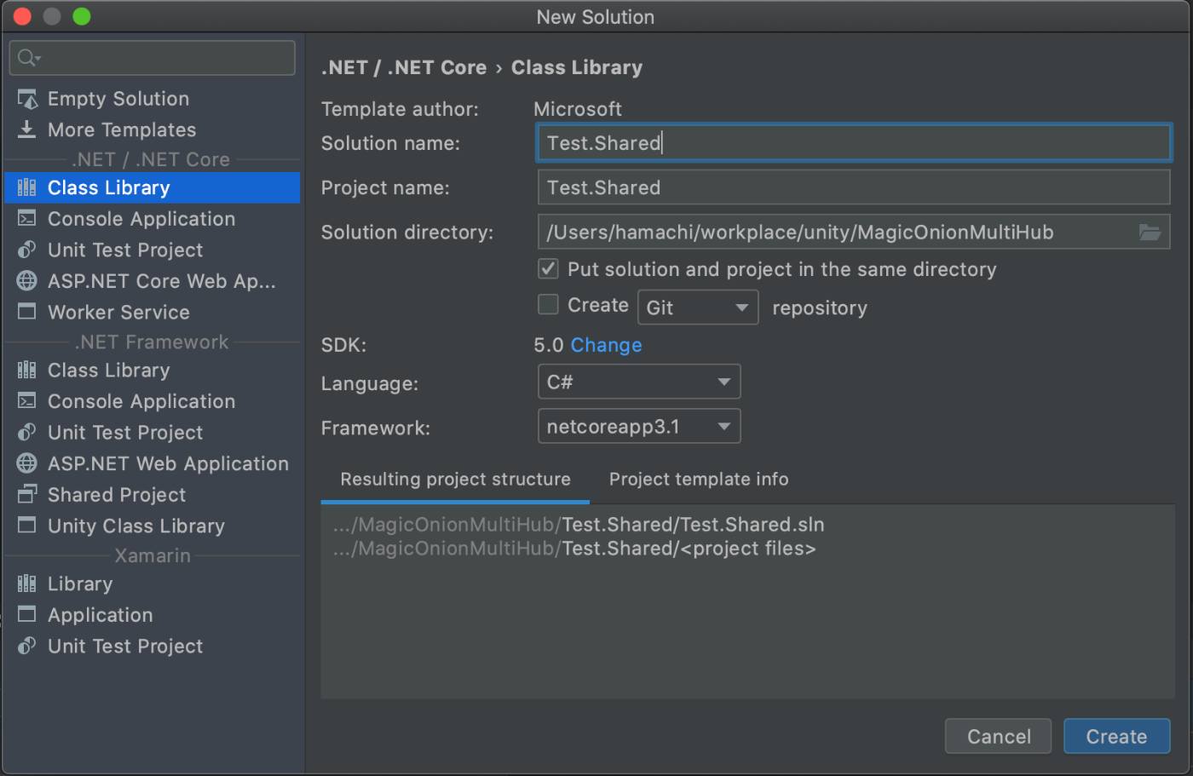Click the .NET Framework Unit Test Project icon
Image resolution: width=1193 pixels, height=776 pixels.
click(x=27, y=432)
